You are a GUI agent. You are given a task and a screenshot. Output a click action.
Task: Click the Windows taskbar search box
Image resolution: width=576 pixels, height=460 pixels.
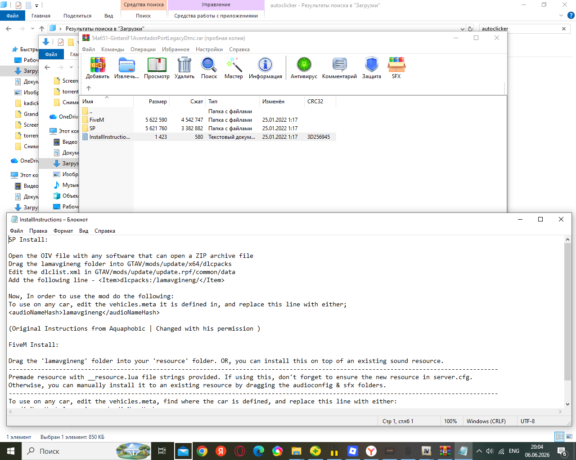coord(87,451)
